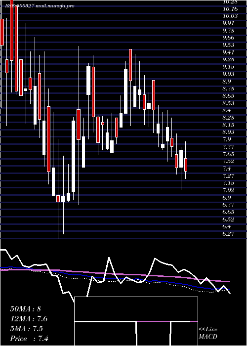Click the 8.03 price axis label
The height and width of the screenshot is (346, 247).
(x=228, y=132)
